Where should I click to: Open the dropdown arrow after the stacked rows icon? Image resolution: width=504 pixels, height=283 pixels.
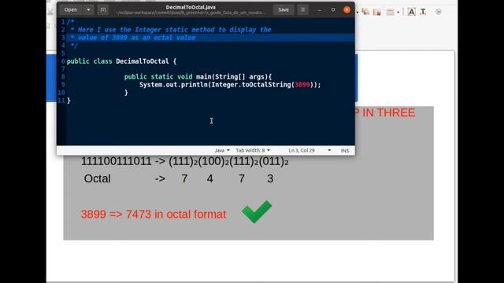pyautogui.click(x=398, y=13)
